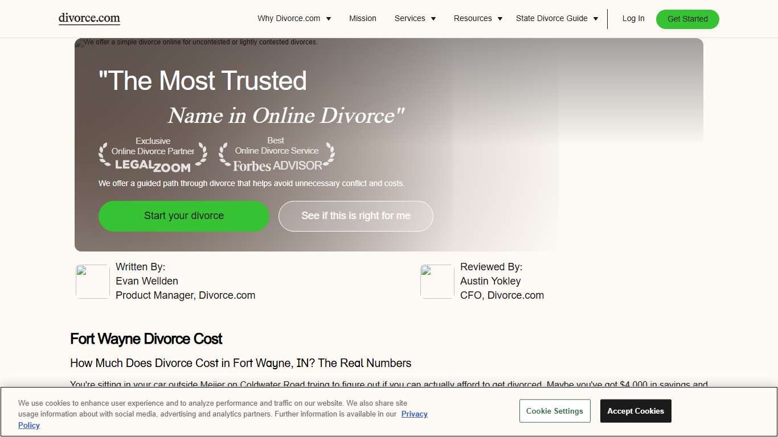Click the Fort Wayne Divorce Cost heading

click(x=146, y=339)
